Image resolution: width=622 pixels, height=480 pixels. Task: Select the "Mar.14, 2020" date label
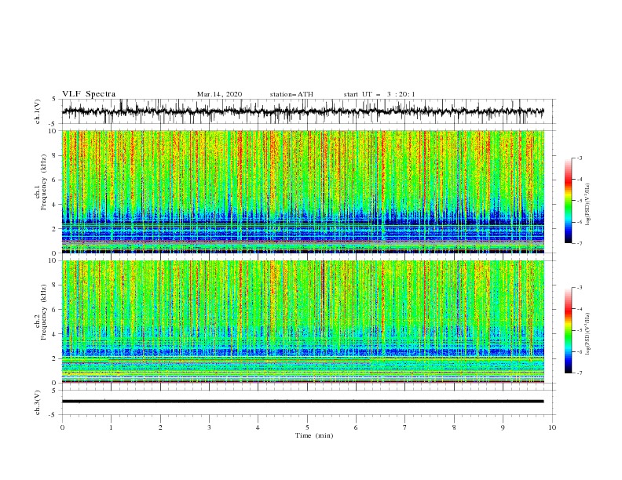(x=219, y=94)
